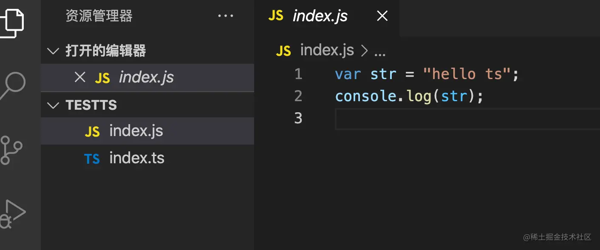Close the index.js editor tab
The image size is (600, 250).
click(382, 16)
